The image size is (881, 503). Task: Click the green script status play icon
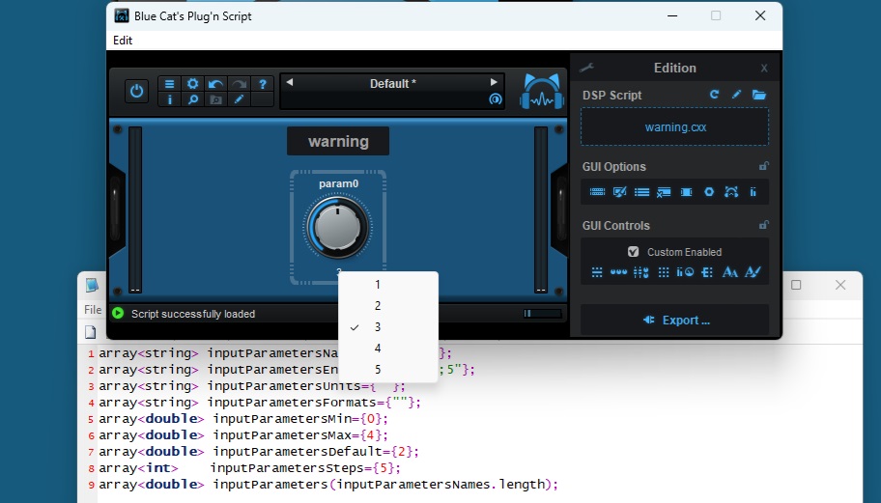[x=118, y=313]
